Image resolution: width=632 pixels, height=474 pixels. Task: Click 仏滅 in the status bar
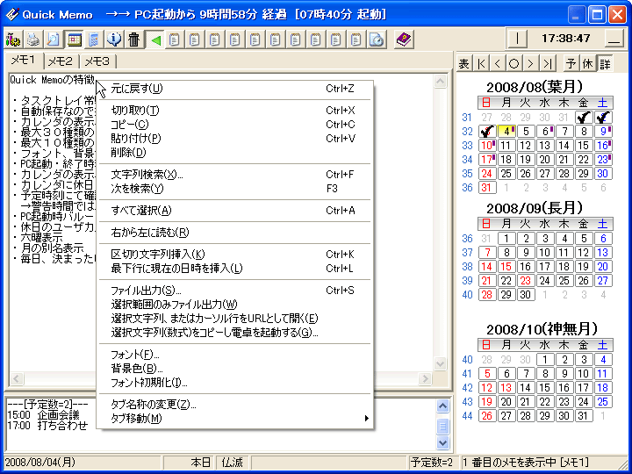[232, 463]
